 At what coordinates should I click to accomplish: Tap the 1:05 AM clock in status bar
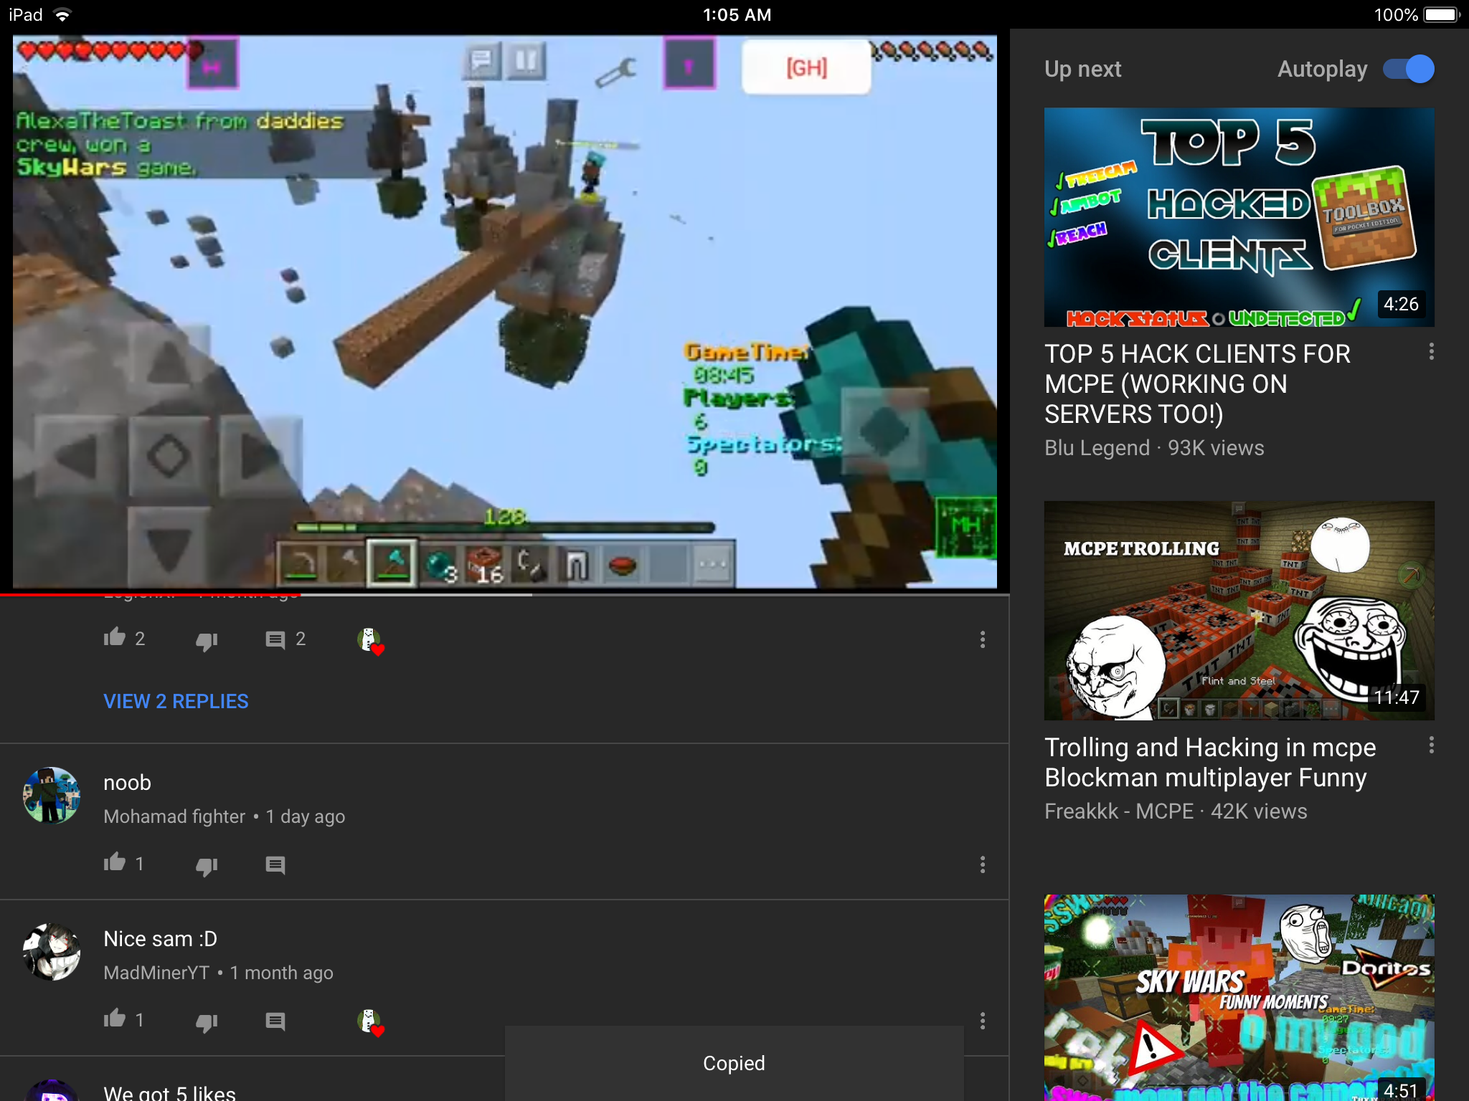[737, 14]
